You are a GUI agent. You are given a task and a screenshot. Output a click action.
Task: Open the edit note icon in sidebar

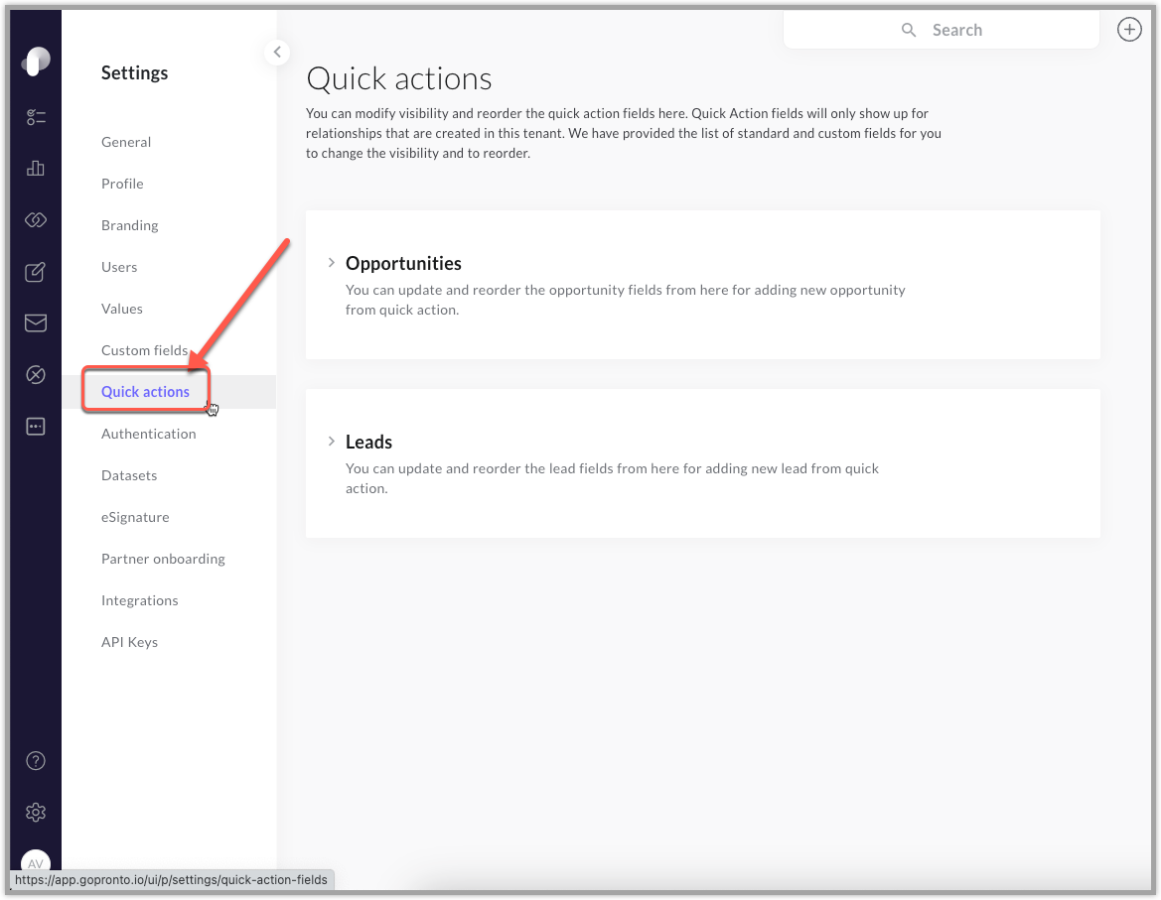coord(36,272)
